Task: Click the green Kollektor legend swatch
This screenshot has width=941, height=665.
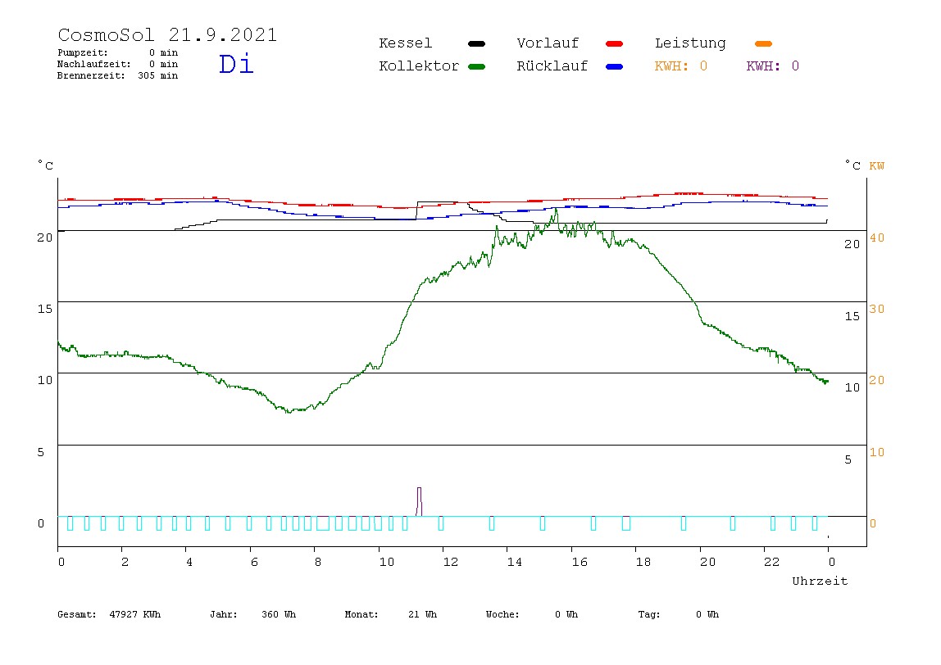Action: [476, 66]
